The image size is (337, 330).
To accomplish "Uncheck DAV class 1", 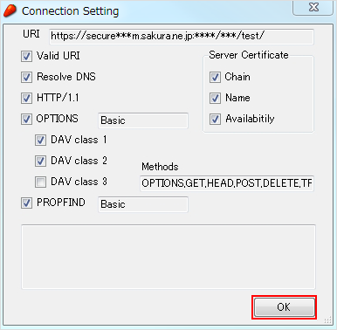I will click(40, 140).
